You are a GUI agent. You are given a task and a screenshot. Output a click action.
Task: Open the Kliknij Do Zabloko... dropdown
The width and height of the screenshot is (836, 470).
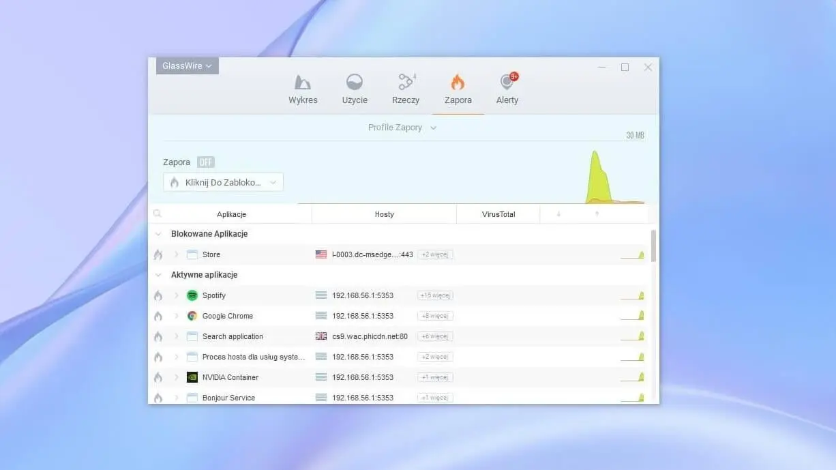(x=223, y=182)
